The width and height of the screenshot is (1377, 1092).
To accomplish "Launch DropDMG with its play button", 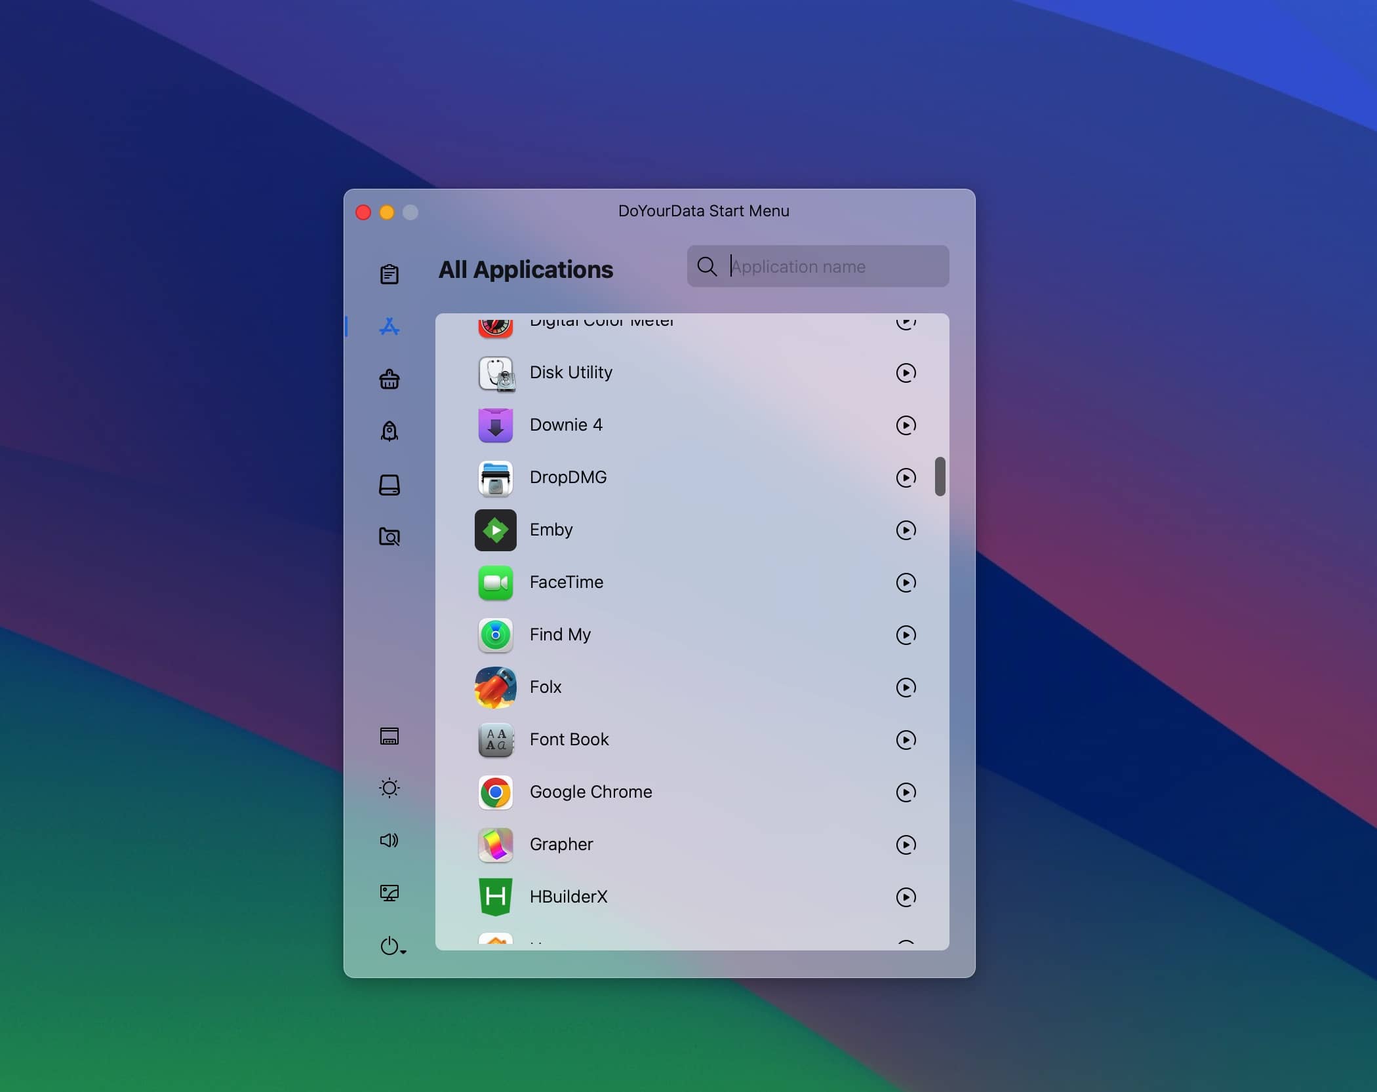I will click(x=906, y=478).
